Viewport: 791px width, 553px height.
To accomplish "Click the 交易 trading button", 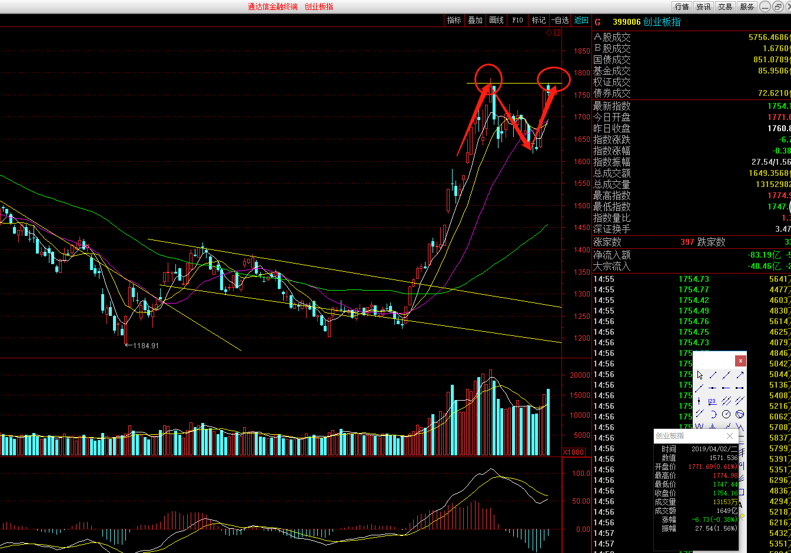I will click(x=725, y=6).
